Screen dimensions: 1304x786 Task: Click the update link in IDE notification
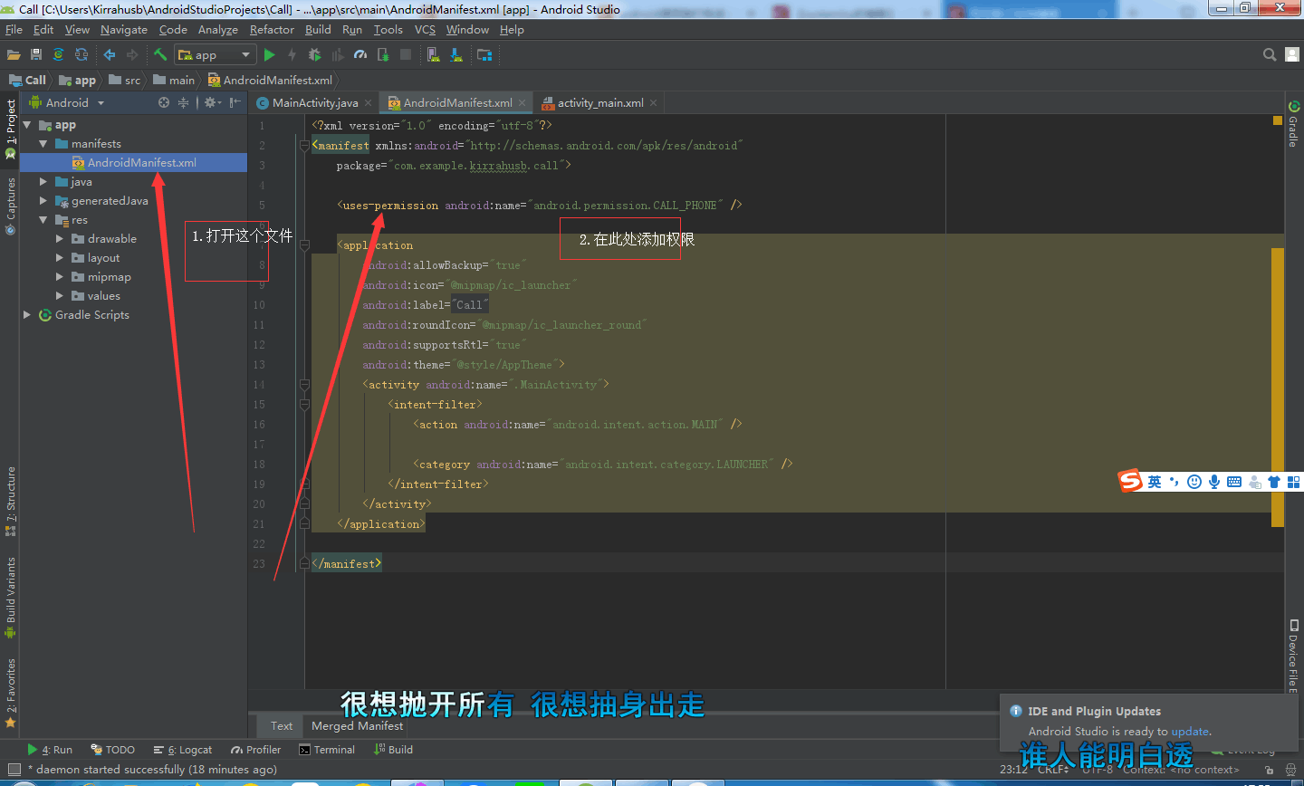point(1190,732)
